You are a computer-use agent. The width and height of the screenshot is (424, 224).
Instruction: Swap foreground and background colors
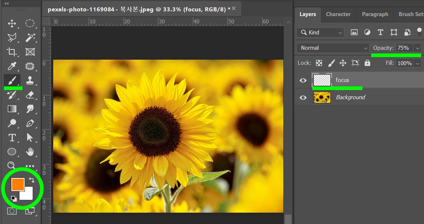pyautogui.click(x=31, y=180)
